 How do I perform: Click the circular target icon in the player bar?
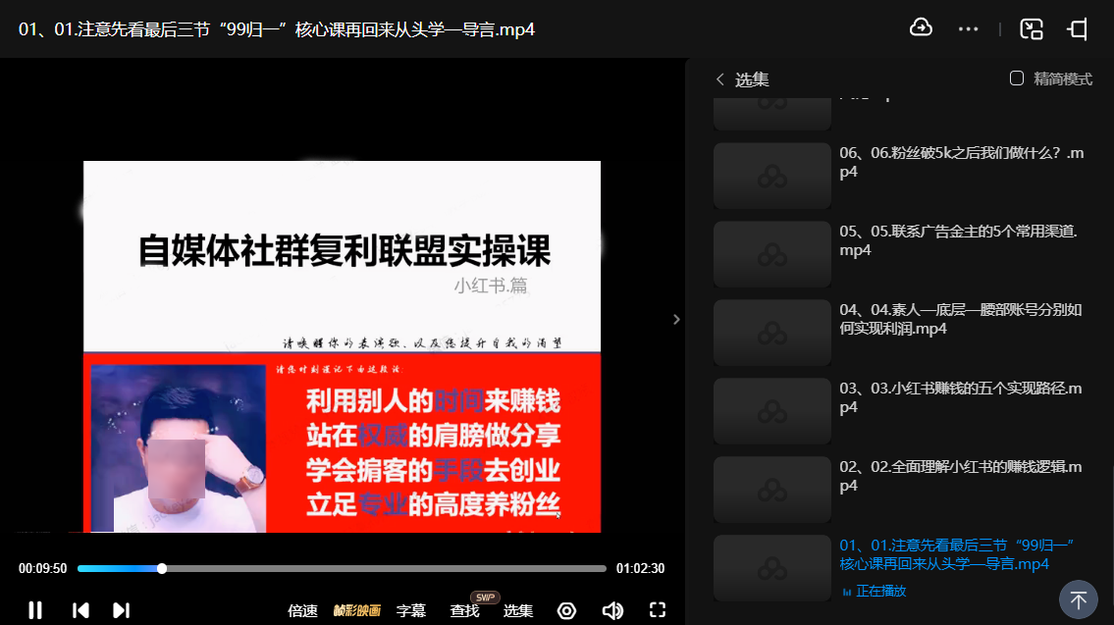566,610
